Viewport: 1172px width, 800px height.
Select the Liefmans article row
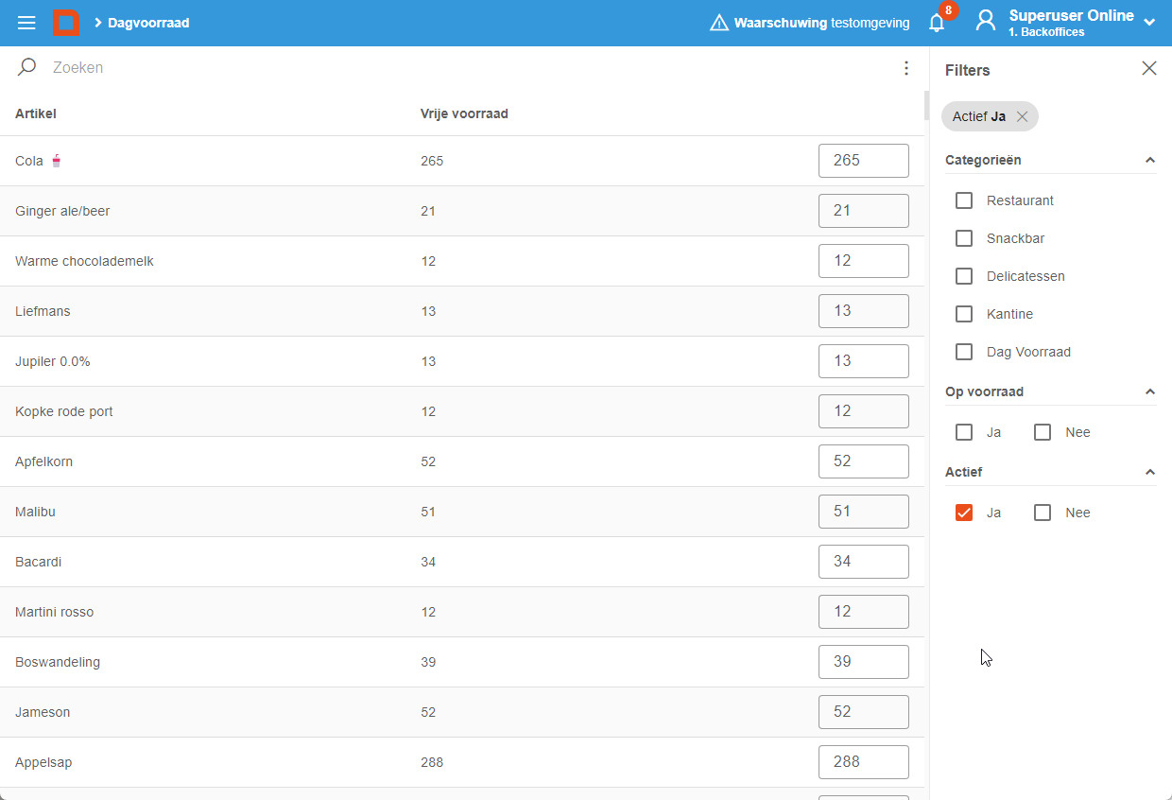pyautogui.click(x=462, y=311)
